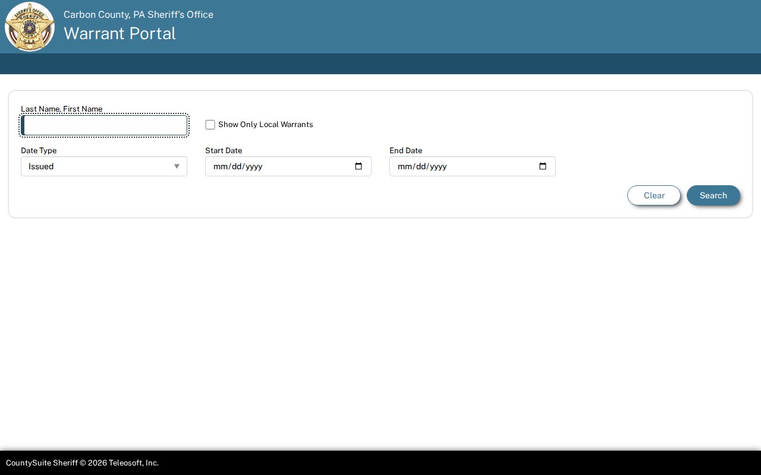
Task: Click Carbon County, PA Sheriff's Office text
Action: pos(139,14)
